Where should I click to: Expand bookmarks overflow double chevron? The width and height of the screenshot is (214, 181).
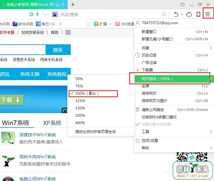(60, 24)
